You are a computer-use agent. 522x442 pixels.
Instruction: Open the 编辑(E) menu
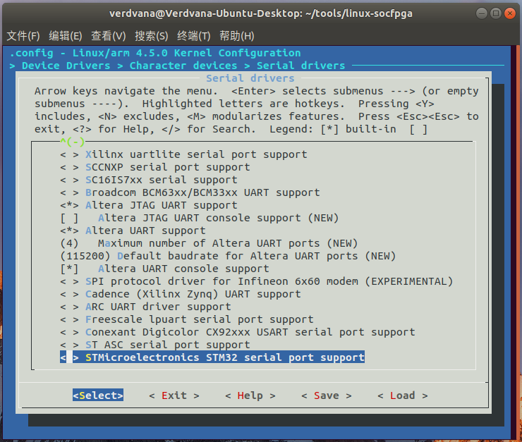(x=66, y=35)
